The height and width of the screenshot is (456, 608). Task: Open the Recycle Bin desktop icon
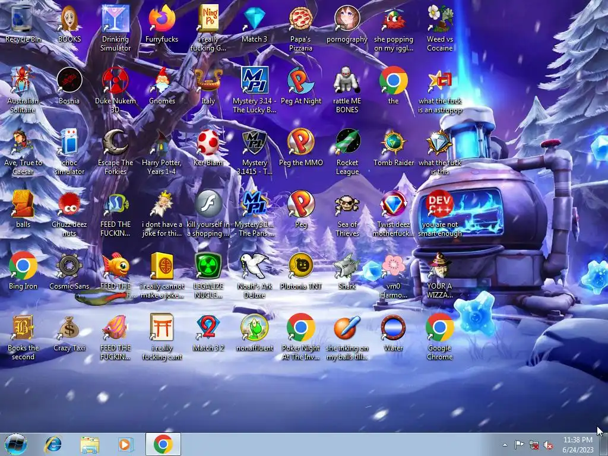pos(23,23)
